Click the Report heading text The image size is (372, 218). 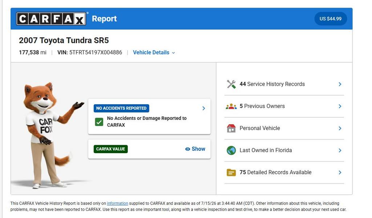tap(104, 19)
